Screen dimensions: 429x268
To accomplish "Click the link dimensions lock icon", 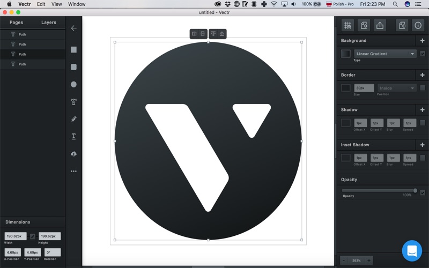I will point(33,236).
